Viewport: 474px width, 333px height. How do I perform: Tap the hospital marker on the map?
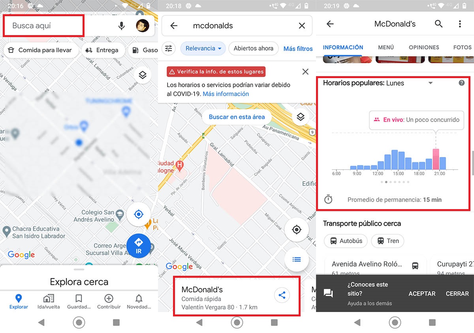click(x=180, y=165)
